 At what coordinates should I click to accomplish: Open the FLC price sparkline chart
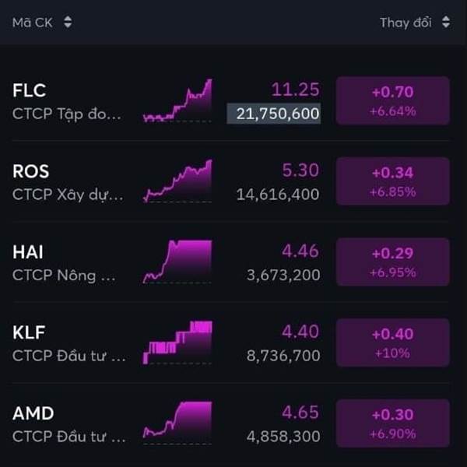[x=177, y=101]
